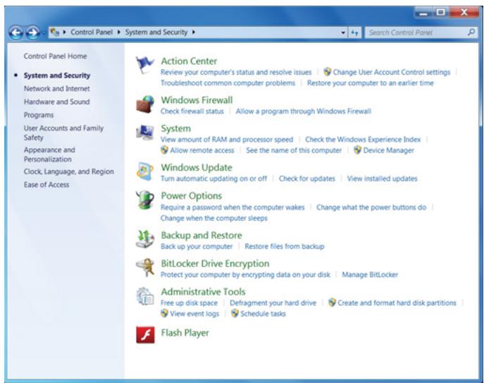Screen dimensions: 484x383
Task: Click Require a password when computer wakes
Action: [232, 207]
